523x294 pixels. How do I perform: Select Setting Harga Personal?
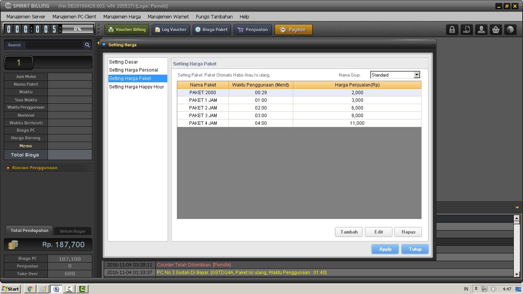[x=138, y=70]
